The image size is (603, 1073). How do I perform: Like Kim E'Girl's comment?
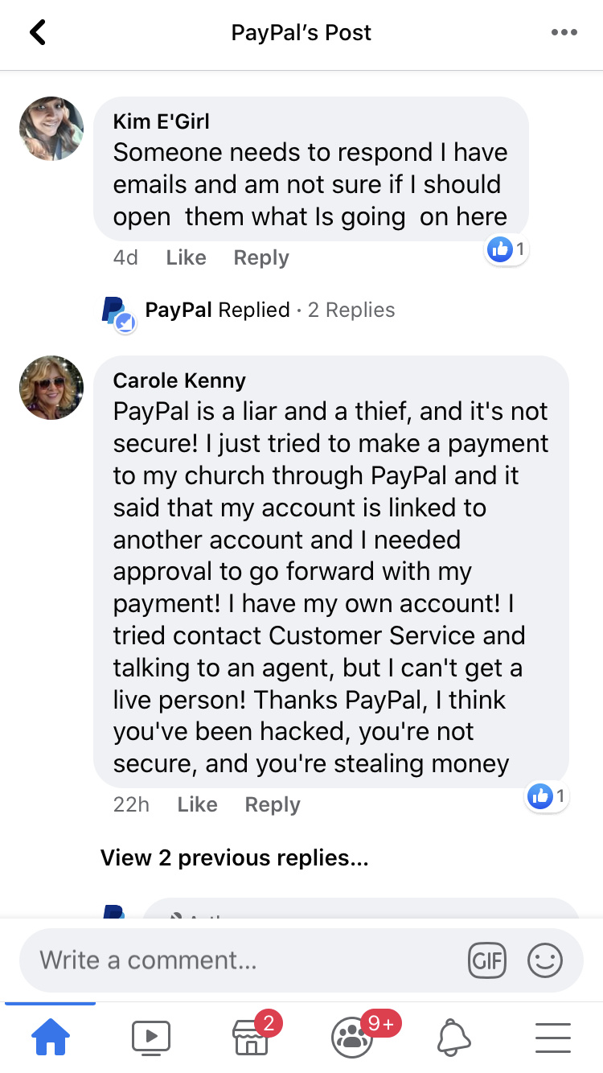186,257
